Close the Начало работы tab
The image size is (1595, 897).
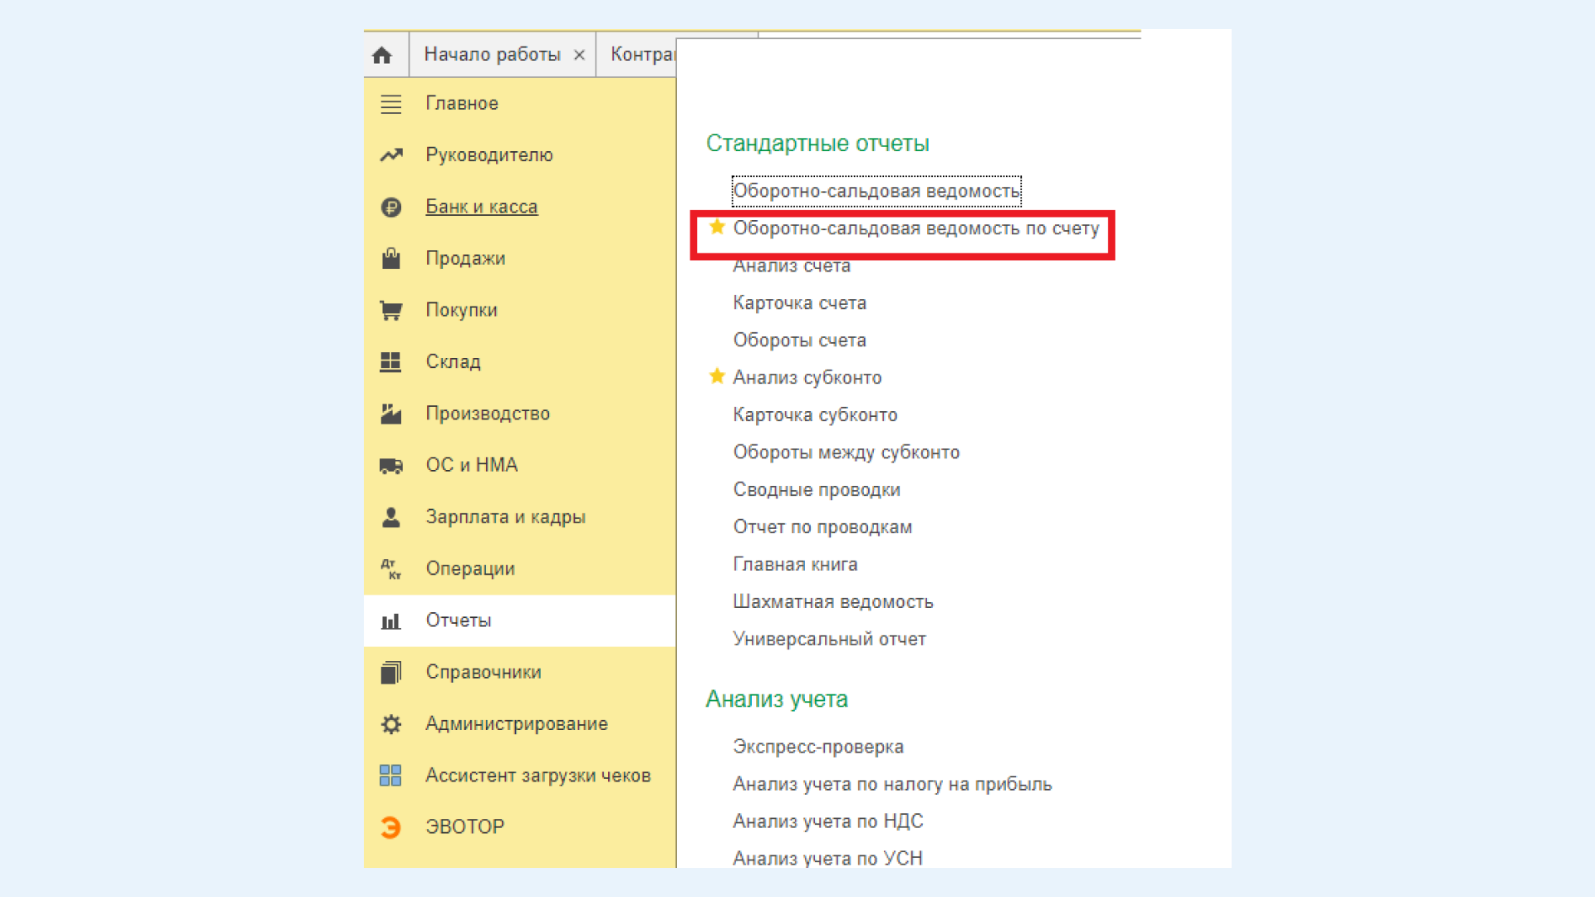click(x=580, y=55)
